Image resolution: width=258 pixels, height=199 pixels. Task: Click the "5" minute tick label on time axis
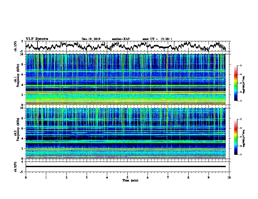(x=127, y=178)
